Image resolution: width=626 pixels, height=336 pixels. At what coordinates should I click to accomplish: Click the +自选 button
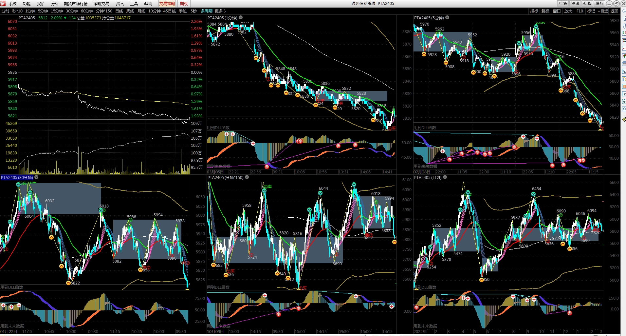coord(603,11)
